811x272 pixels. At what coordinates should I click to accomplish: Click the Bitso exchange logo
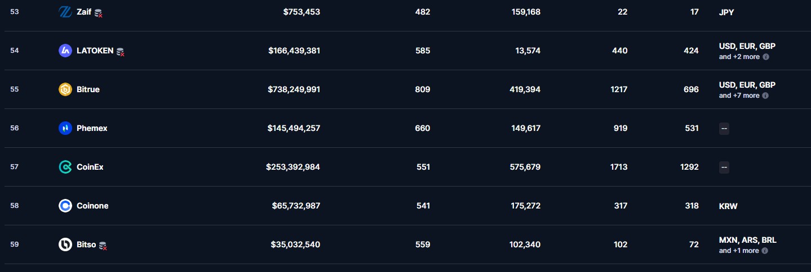[x=65, y=244]
